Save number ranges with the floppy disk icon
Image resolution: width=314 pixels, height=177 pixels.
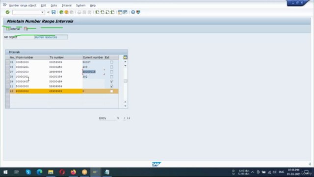(x=53, y=12)
